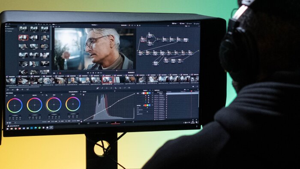Pick white point beside Gain wheel
Screen dimensions: 300x169
pyautogui.click(x=46, y=95)
